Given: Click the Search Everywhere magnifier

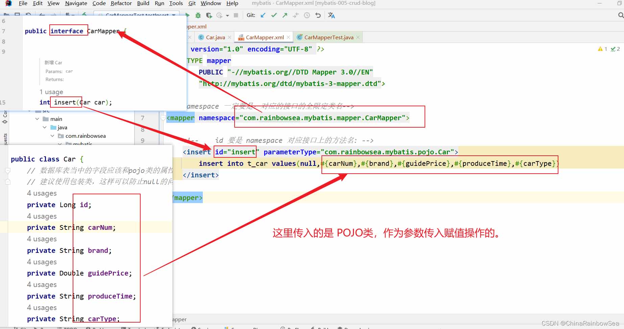Looking at the screenshot, I should click(621, 15).
